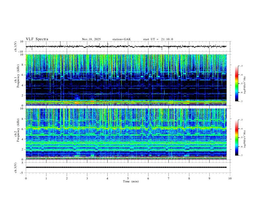259x200 pixels.
Task: Click the ch.2 spectrogram plot
Action: tap(126, 134)
